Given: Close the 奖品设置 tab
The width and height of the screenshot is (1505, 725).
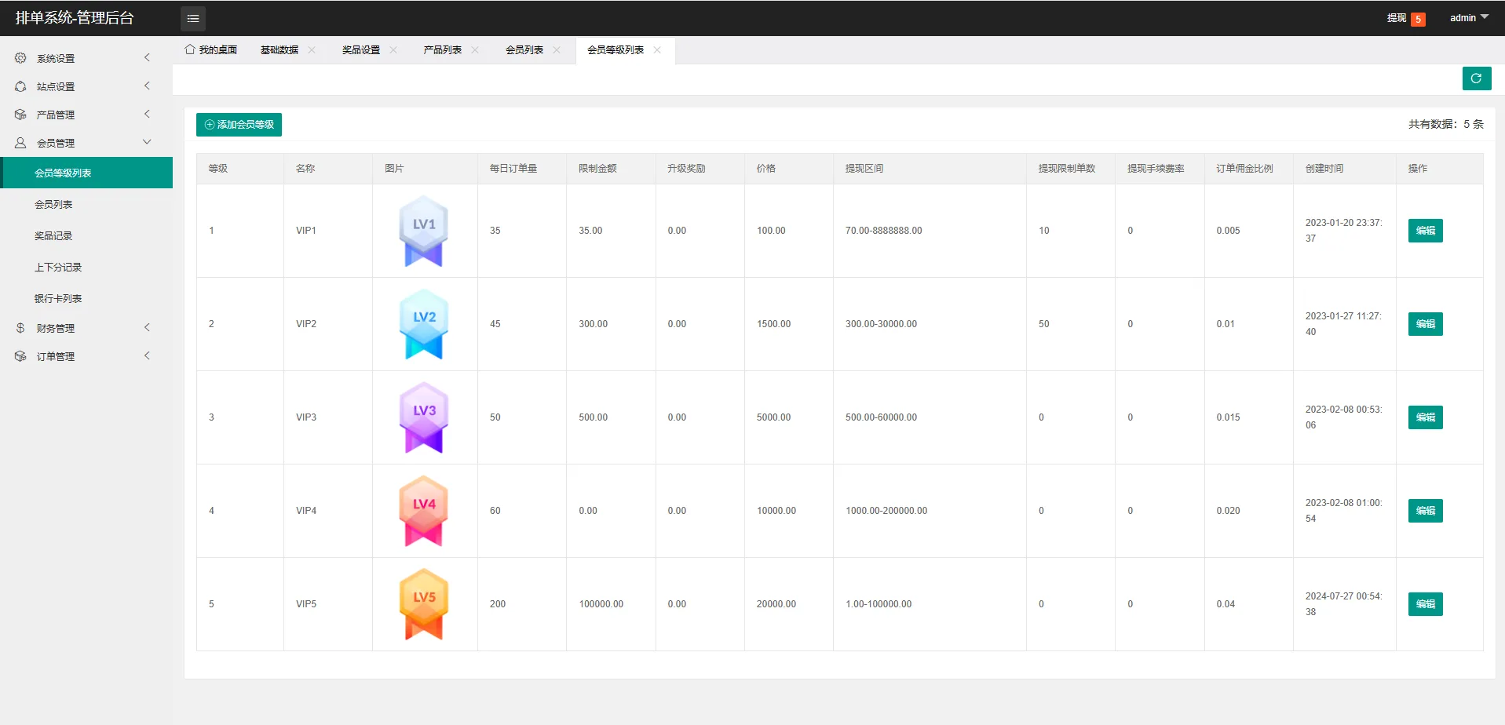Looking at the screenshot, I should [393, 50].
